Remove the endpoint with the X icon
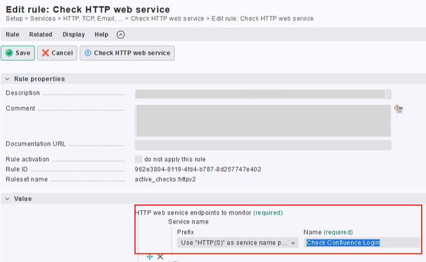 160,256
